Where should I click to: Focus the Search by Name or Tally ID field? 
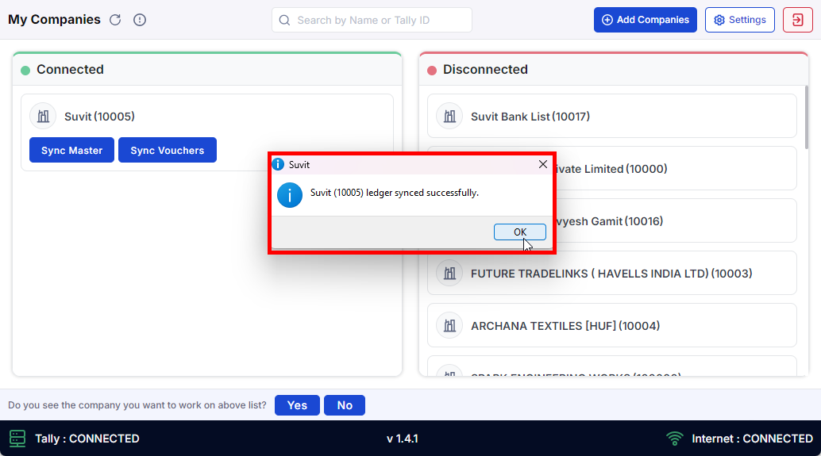click(372, 20)
